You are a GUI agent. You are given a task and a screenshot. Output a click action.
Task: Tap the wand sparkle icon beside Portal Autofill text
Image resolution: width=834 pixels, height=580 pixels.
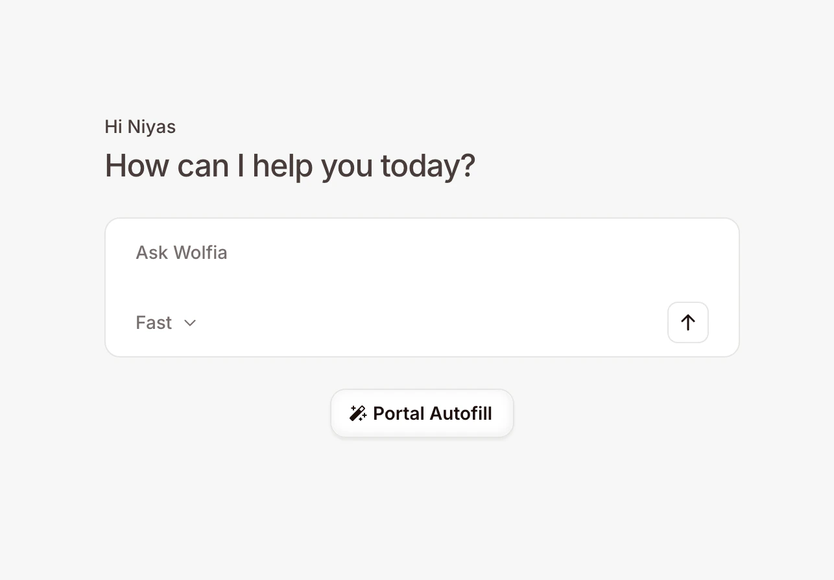click(x=357, y=413)
